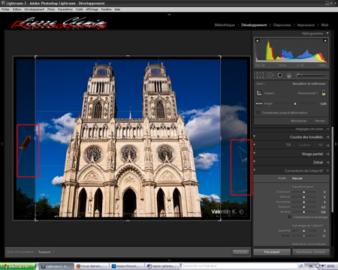Click the Vertical transformation slider handle
This screenshot has width=338, height=270.
point(304,197)
